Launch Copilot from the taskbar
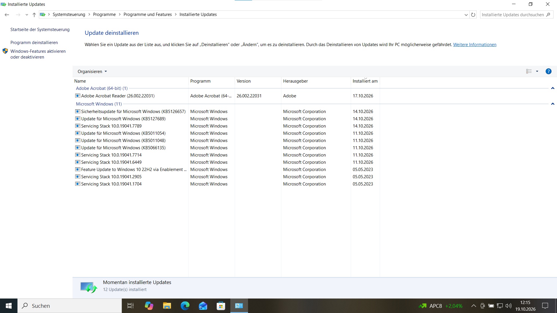This screenshot has width=557, height=313. point(149,306)
